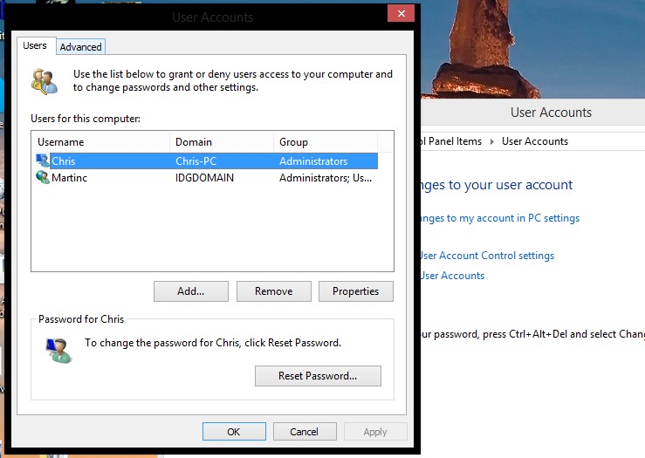Click the Martinc domain user icon
Screen dimensions: 645x458
pyautogui.click(x=43, y=177)
